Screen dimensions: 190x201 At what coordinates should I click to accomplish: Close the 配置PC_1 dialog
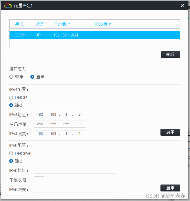[x=182, y=6]
